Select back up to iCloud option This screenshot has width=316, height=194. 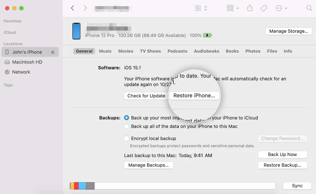[126, 118]
